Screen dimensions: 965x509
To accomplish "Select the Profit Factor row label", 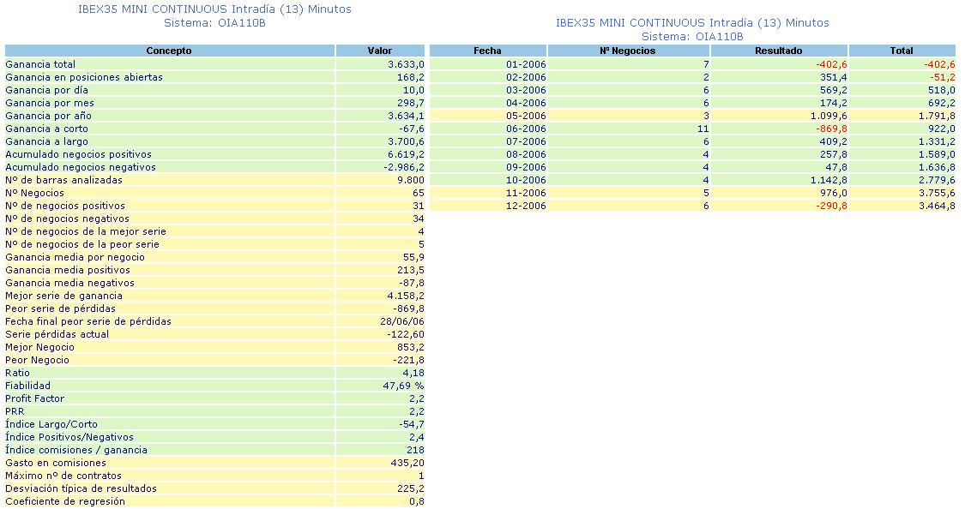I will pyautogui.click(x=35, y=398).
